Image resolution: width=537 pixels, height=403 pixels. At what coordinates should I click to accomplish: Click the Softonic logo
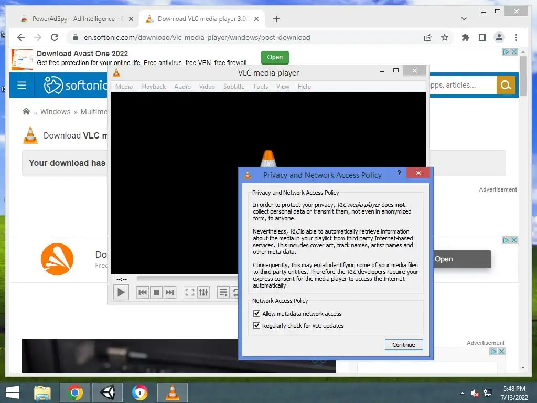point(76,85)
